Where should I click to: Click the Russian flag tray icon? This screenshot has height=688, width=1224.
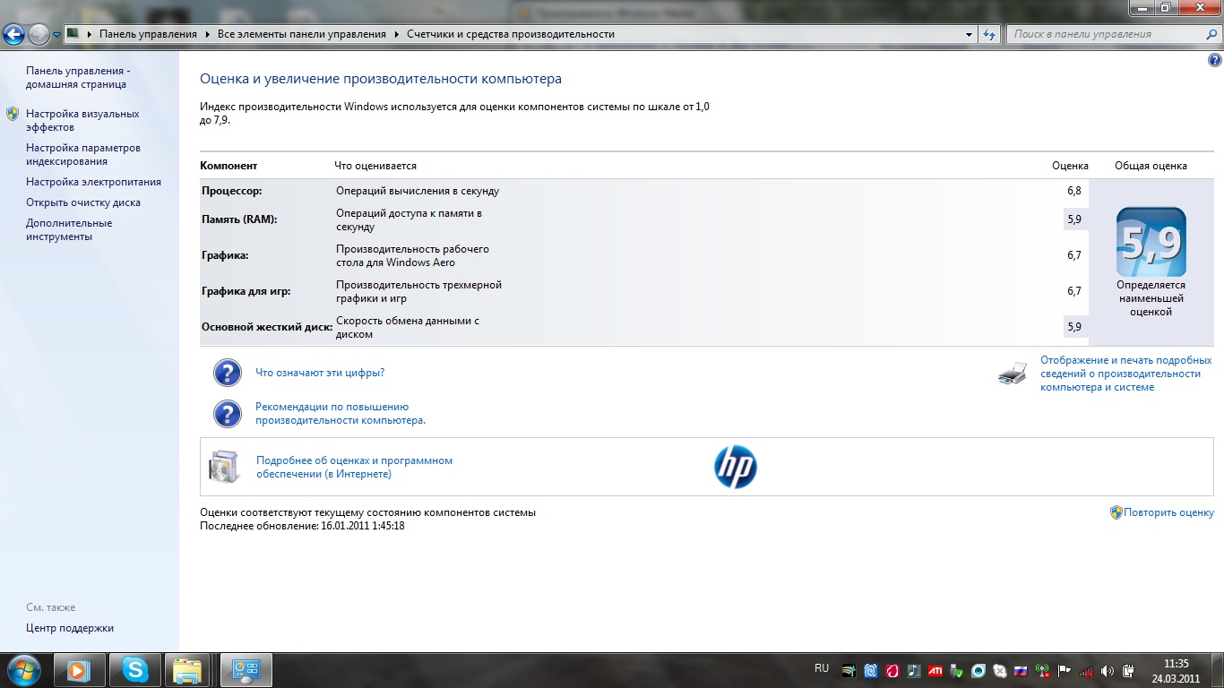tap(1021, 670)
